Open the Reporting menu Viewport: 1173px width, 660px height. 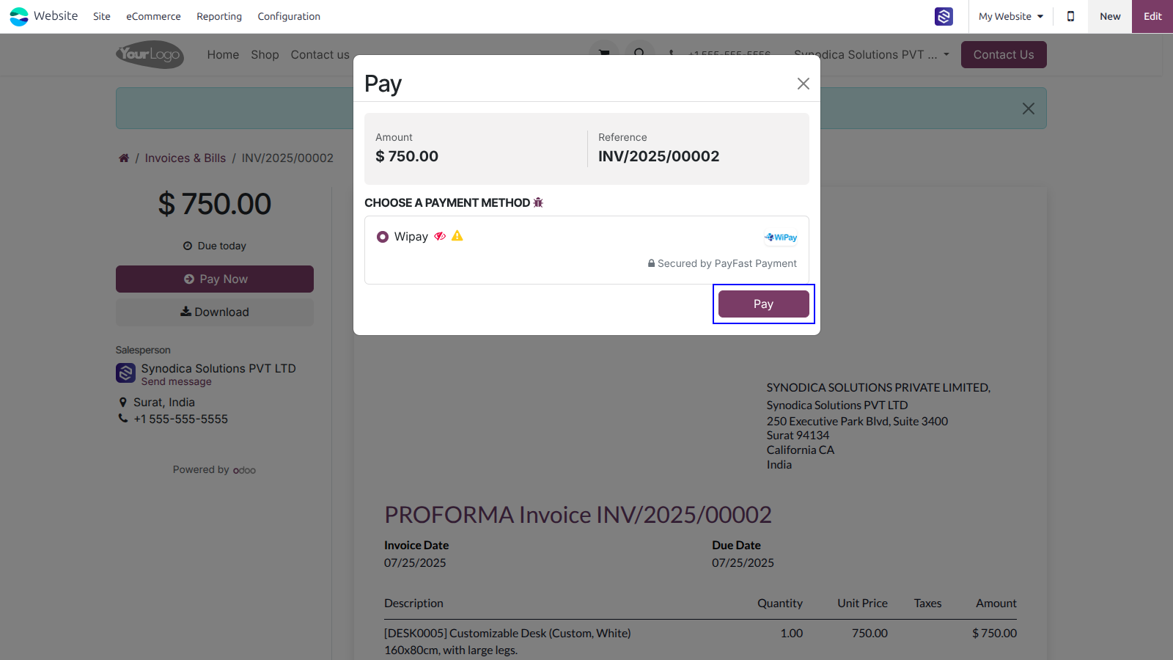[219, 16]
